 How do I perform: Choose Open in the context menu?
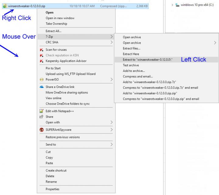pos(50,12)
